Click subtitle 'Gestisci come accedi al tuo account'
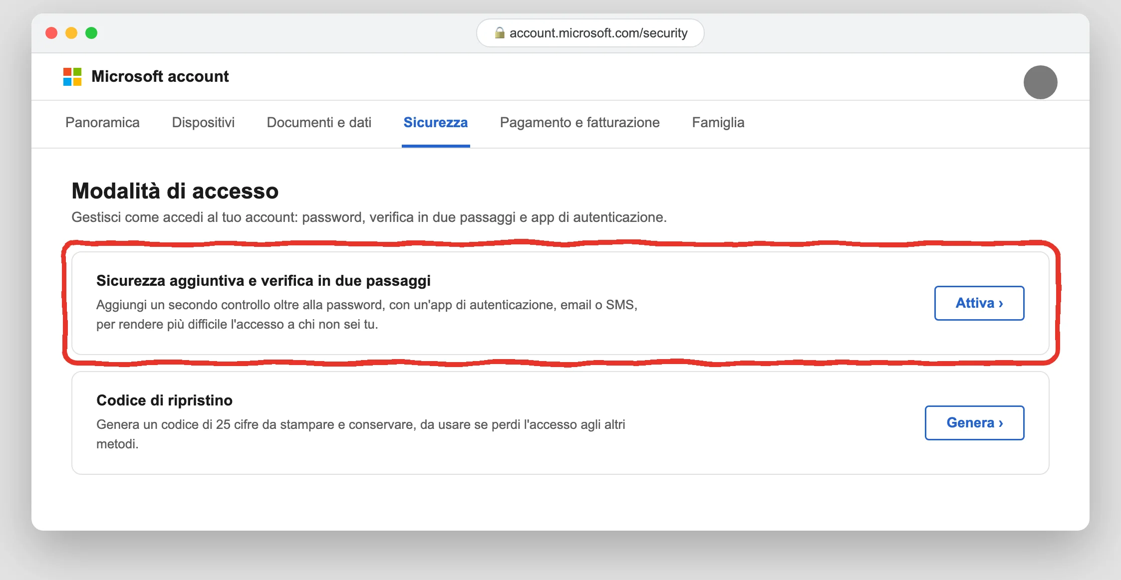Viewport: 1121px width, 580px height. (x=369, y=217)
